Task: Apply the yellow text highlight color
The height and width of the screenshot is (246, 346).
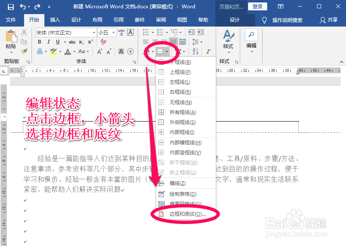Action: (x=54, y=51)
